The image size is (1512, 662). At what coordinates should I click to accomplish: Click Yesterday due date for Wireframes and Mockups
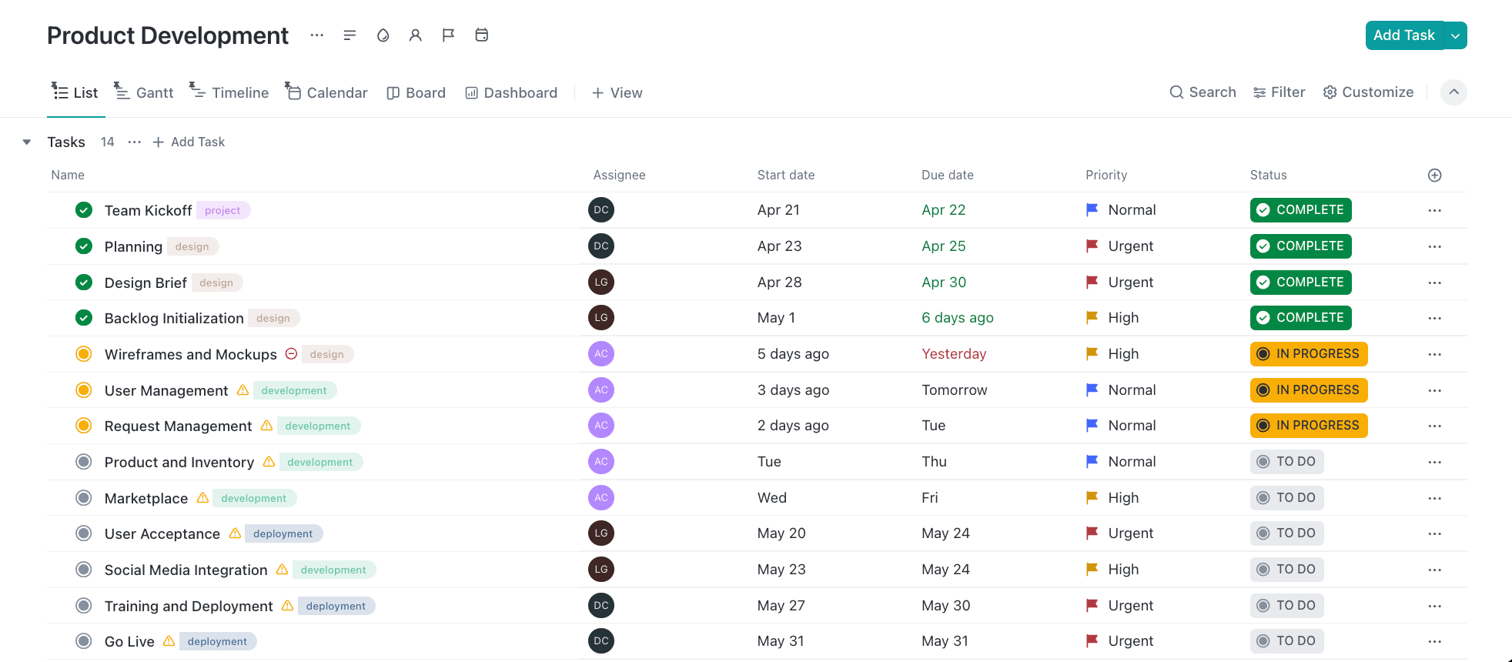[954, 354]
